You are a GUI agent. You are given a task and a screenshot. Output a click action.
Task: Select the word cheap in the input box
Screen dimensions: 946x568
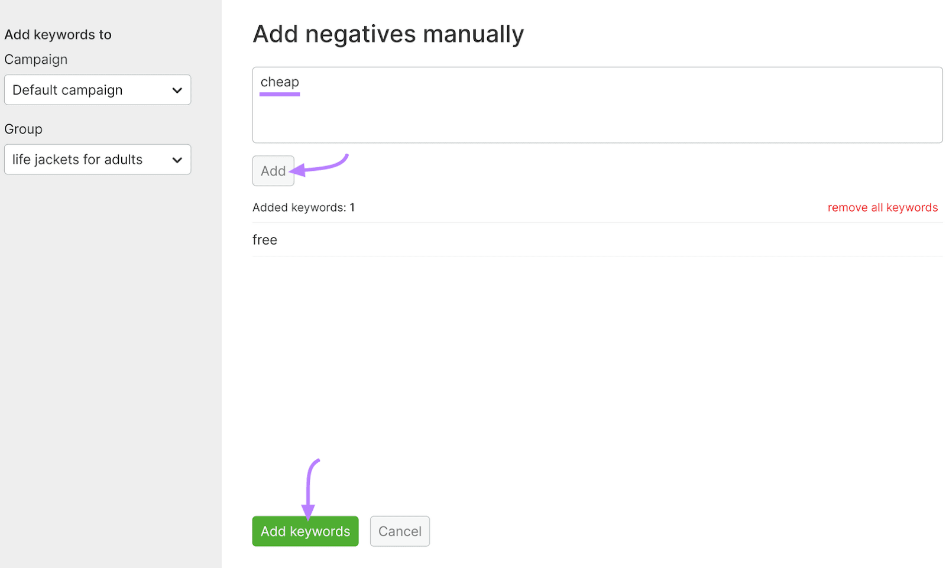pyautogui.click(x=279, y=82)
